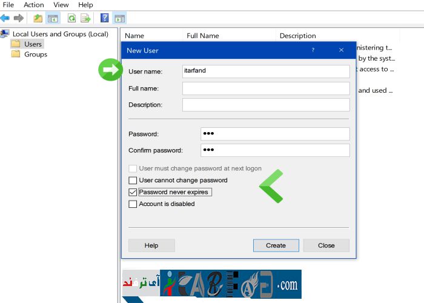Toggle the Show/Hide Console Tree icon

point(53,18)
